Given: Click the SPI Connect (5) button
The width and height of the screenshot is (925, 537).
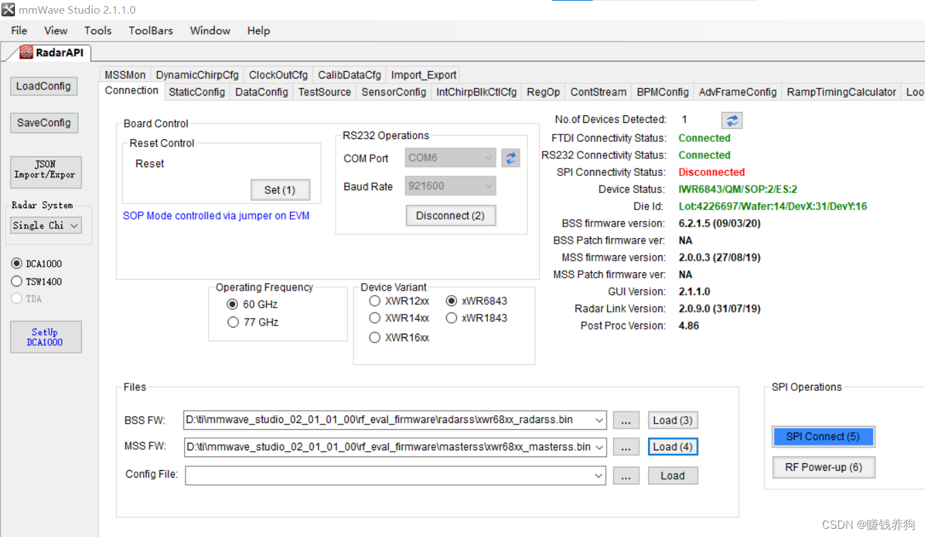Looking at the screenshot, I should pyautogui.click(x=823, y=437).
